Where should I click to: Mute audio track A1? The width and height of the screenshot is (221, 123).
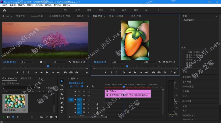point(88,104)
